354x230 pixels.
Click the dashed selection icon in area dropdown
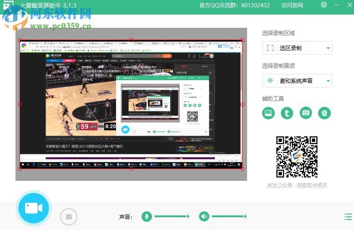tap(270, 48)
